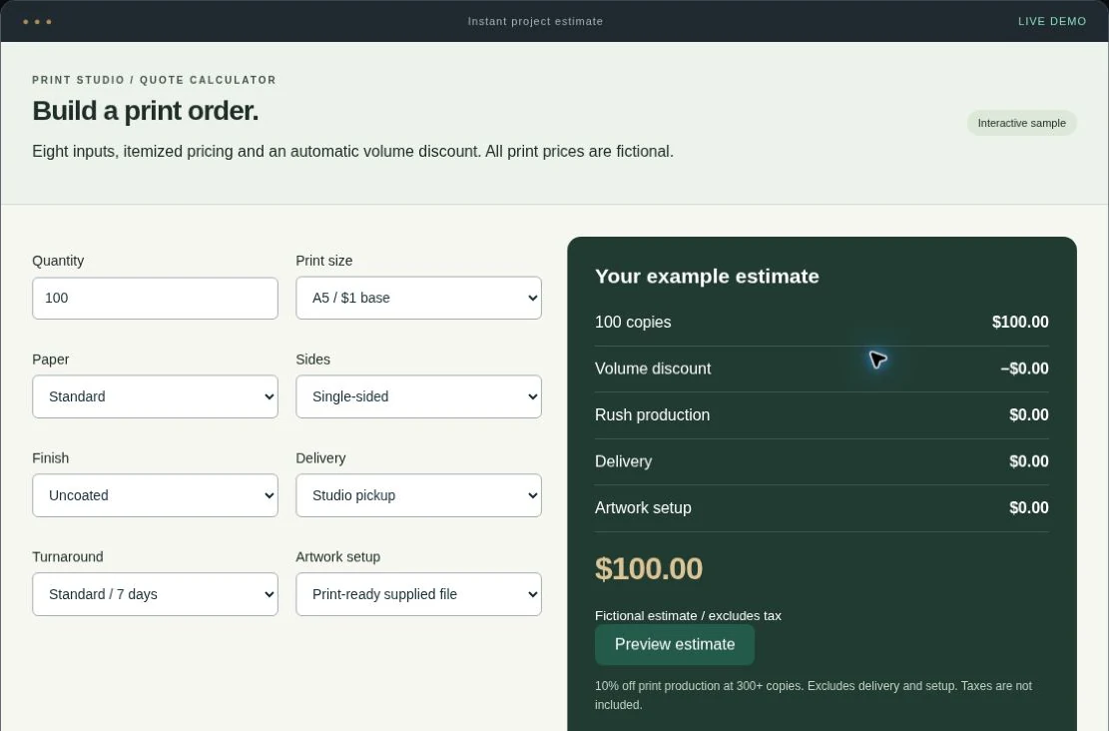Screen dimensions: 1109x731
Task: Click the Volume discount row label
Action: pyautogui.click(x=653, y=368)
